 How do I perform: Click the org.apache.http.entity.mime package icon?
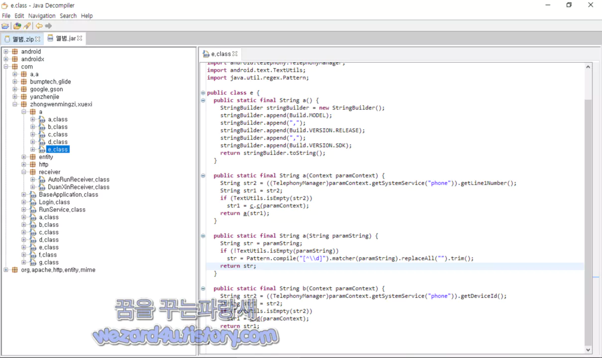point(15,270)
